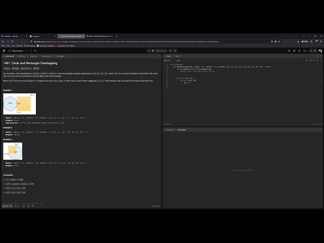Open the Example 1 diagram image

point(20,104)
